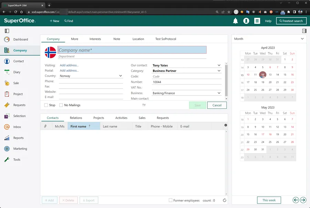Open the Tools wrench icon
This screenshot has width=310, height=208.
tap(7, 160)
